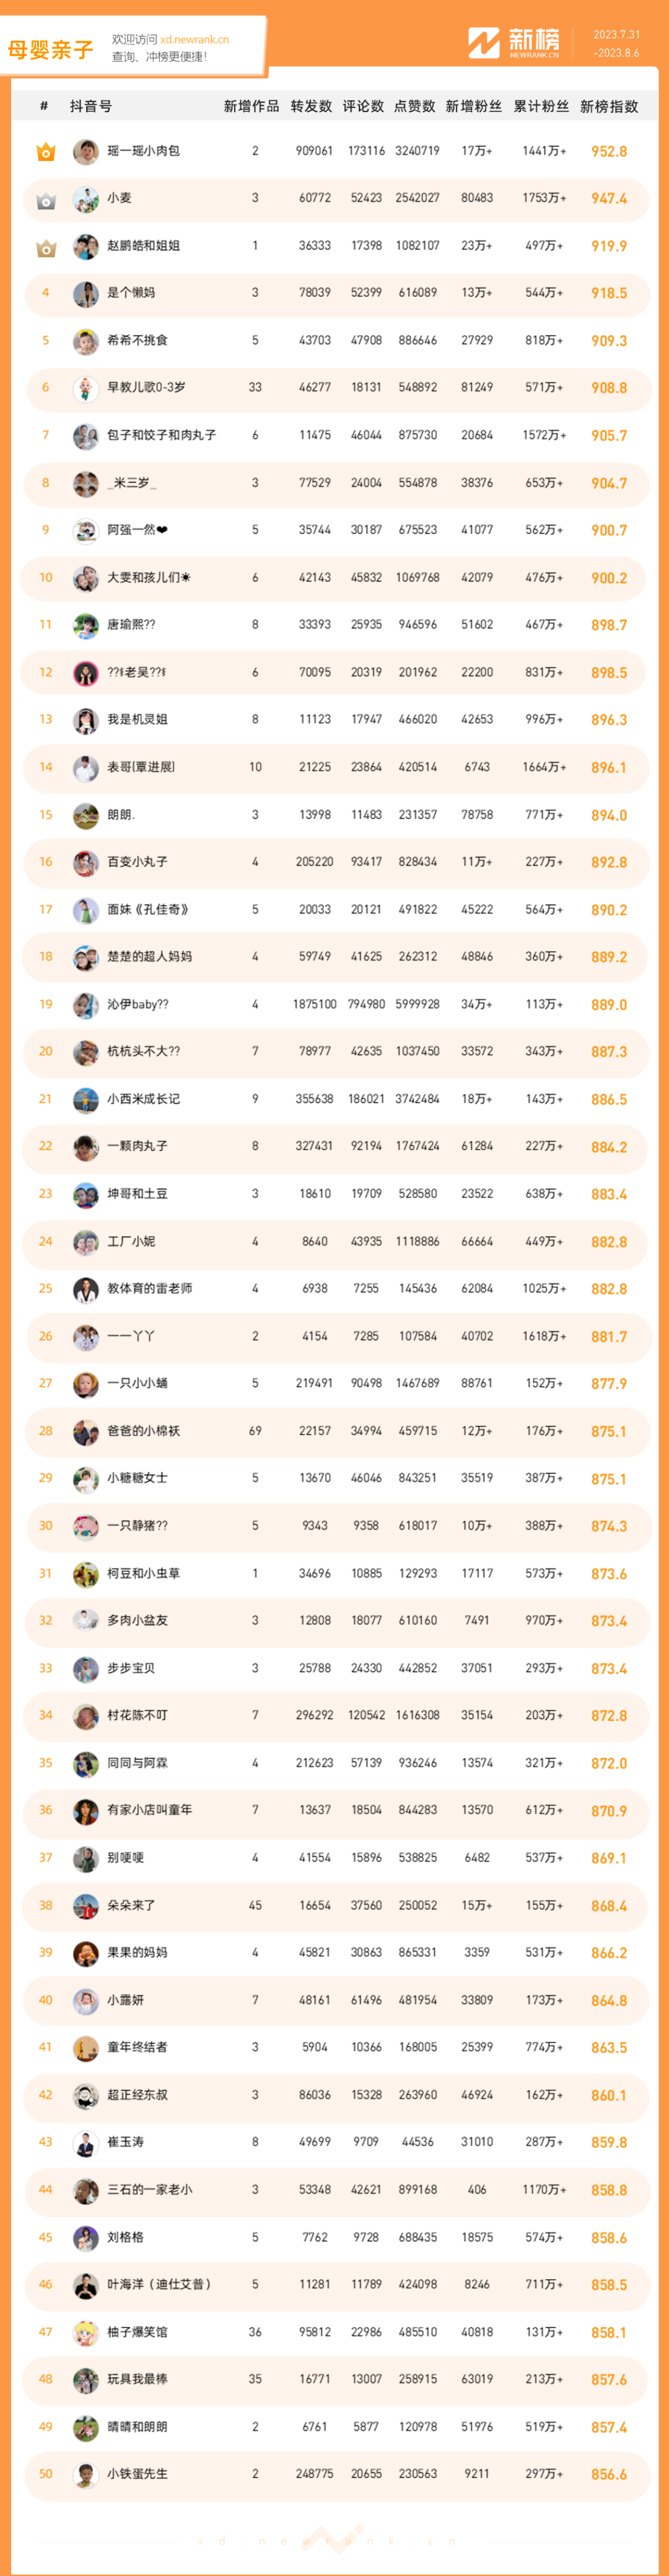The height and width of the screenshot is (2576, 669).
Task: Click the gold crown first-place icon
Action: click(45, 152)
